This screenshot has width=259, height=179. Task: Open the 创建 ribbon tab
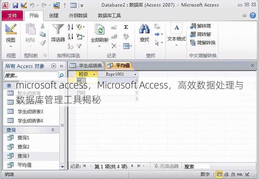54,15
